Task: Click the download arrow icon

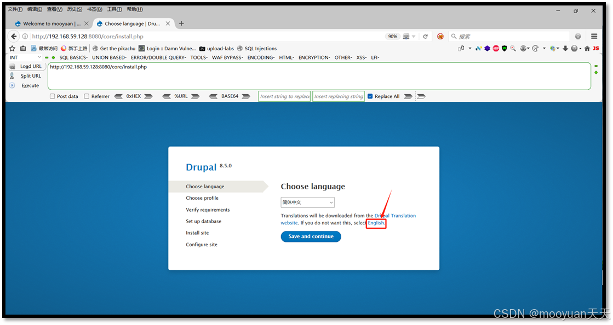Action: tap(565, 49)
